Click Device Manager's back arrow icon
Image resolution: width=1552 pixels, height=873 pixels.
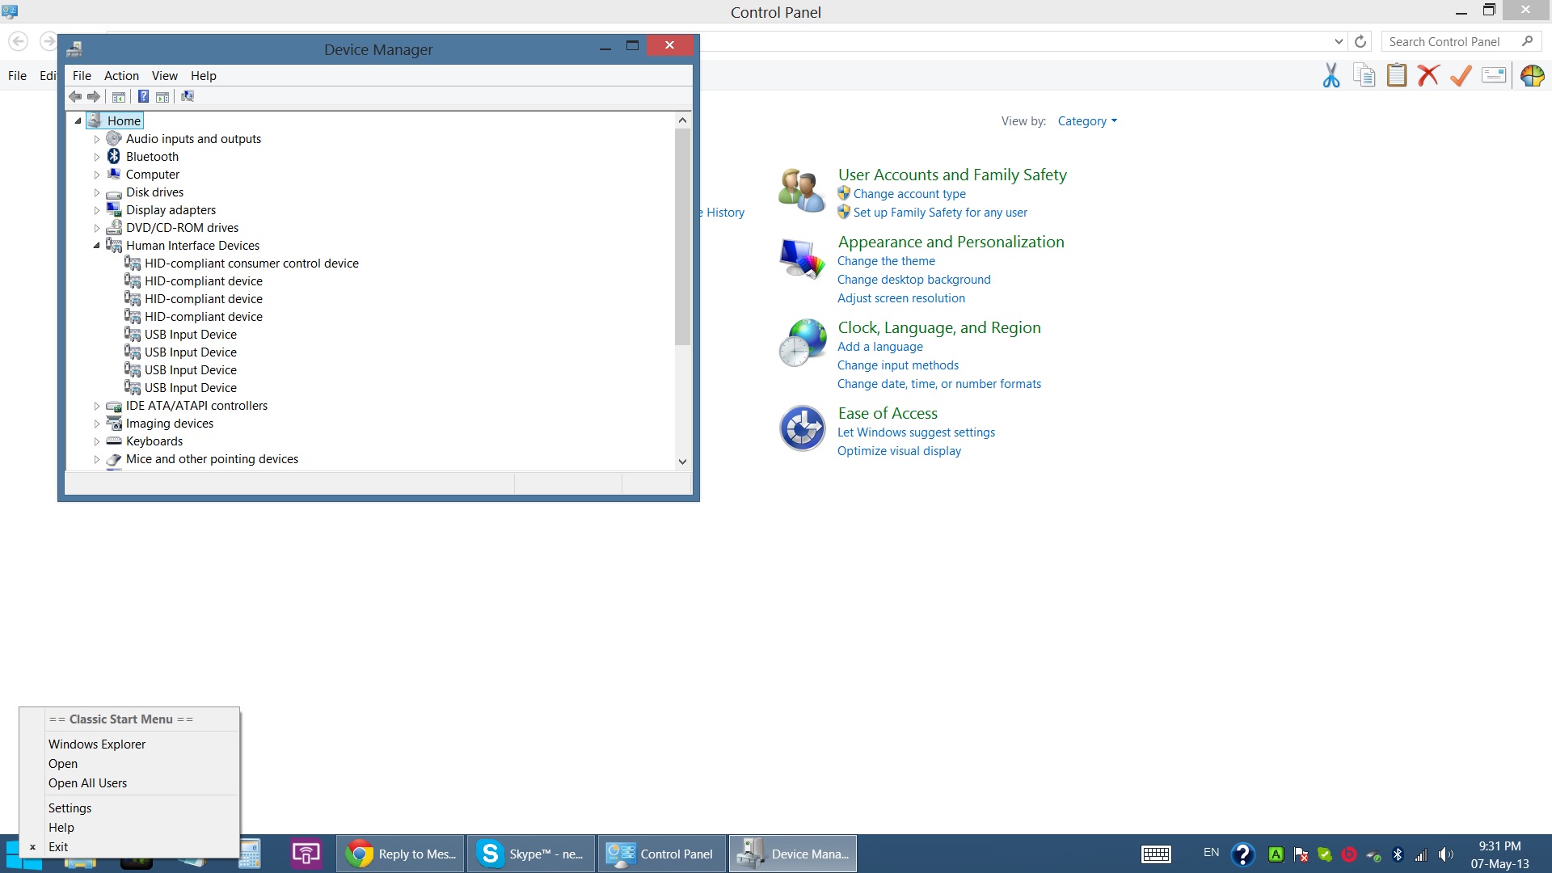(x=75, y=97)
